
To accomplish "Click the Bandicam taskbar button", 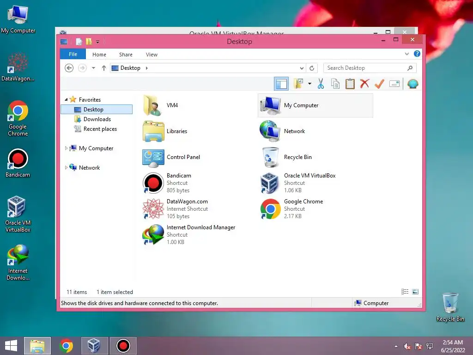I will tap(123, 346).
